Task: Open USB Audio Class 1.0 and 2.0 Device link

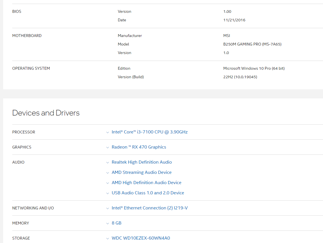Action: click(148, 193)
